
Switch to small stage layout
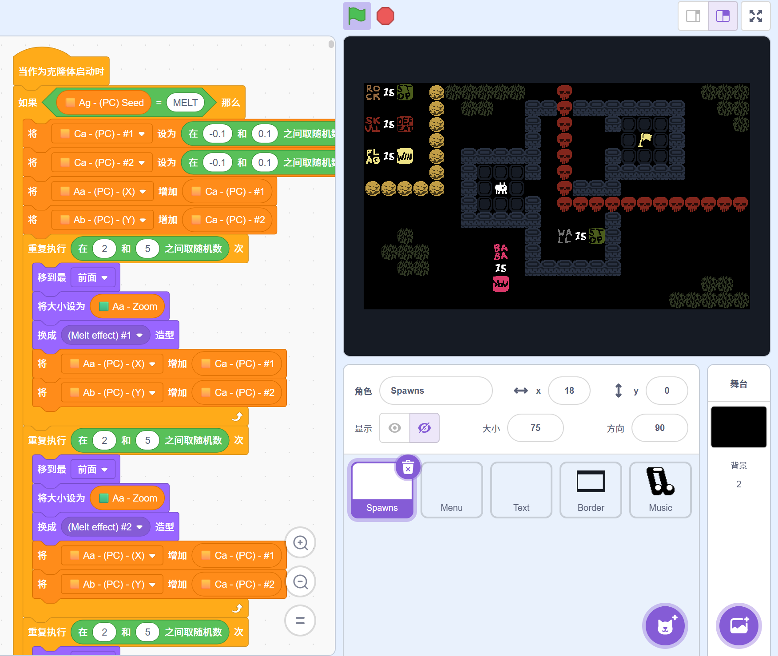(x=693, y=16)
